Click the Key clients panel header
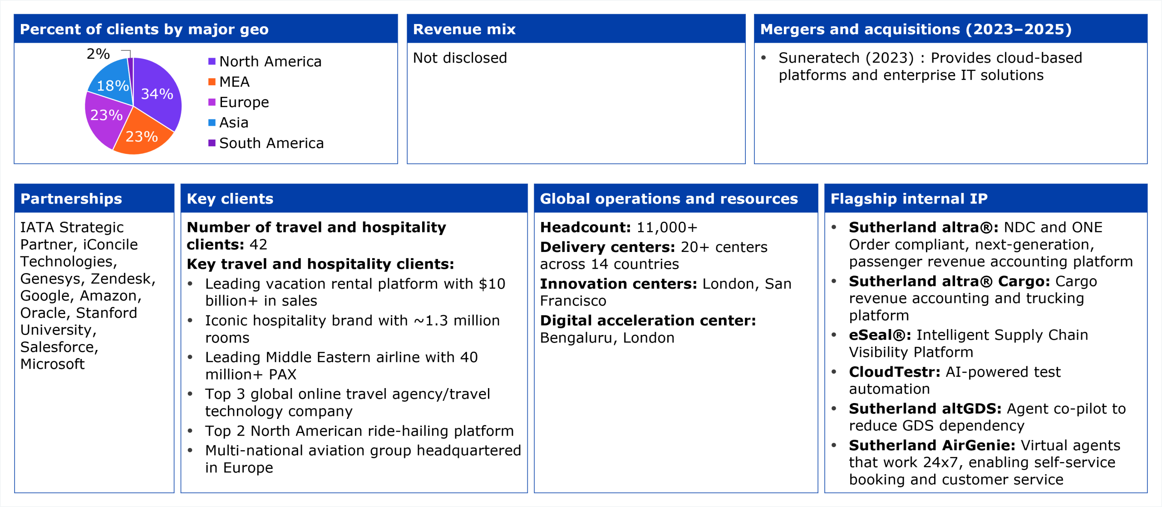Image resolution: width=1162 pixels, height=507 pixels. point(230,198)
